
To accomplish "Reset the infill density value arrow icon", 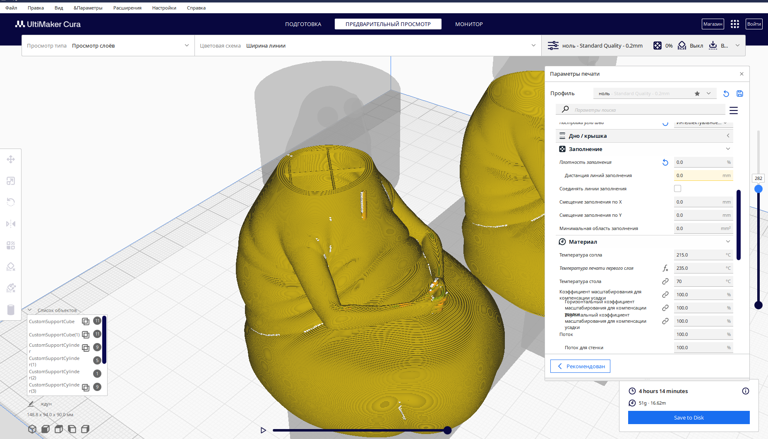I will pos(665,163).
